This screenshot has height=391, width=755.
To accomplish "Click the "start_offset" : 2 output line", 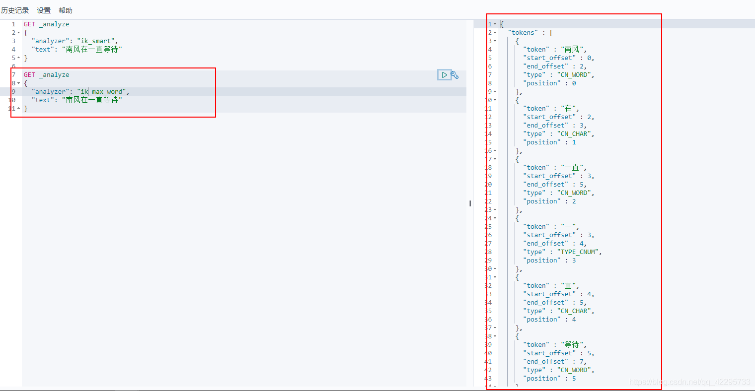I will tap(559, 117).
